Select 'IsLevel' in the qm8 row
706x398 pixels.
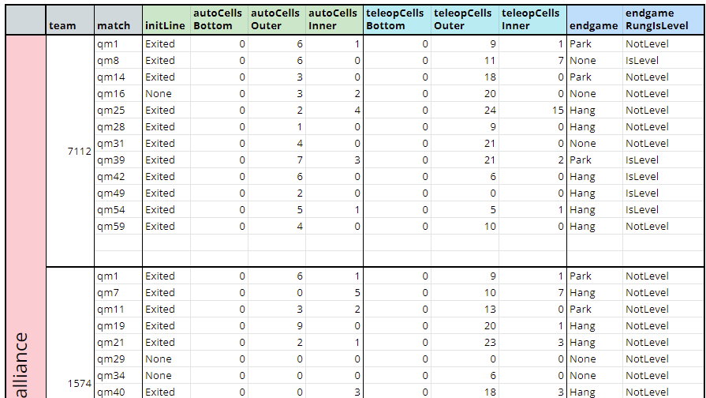click(x=663, y=60)
